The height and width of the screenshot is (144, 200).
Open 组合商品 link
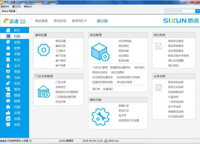click(124, 56)
